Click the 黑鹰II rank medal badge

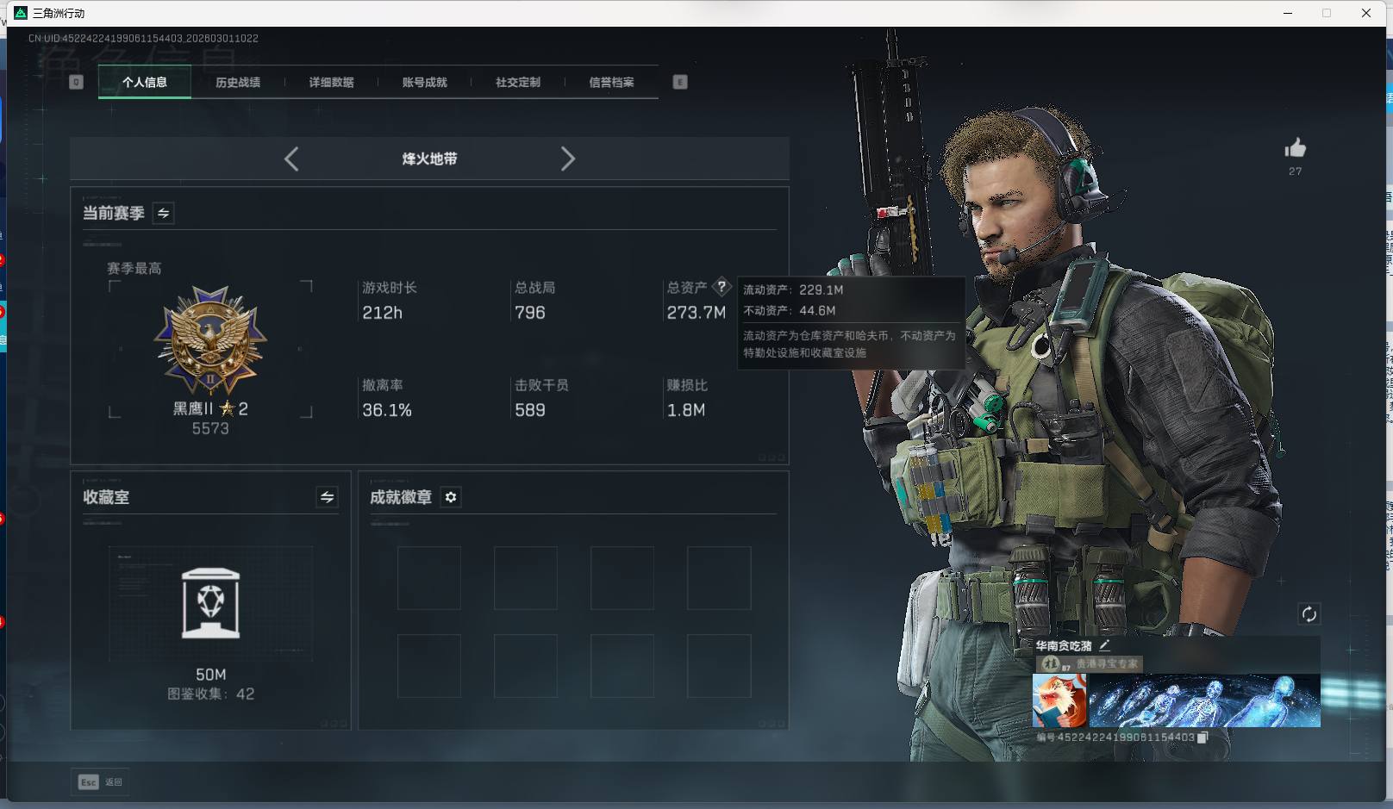[x=210, y=340]
